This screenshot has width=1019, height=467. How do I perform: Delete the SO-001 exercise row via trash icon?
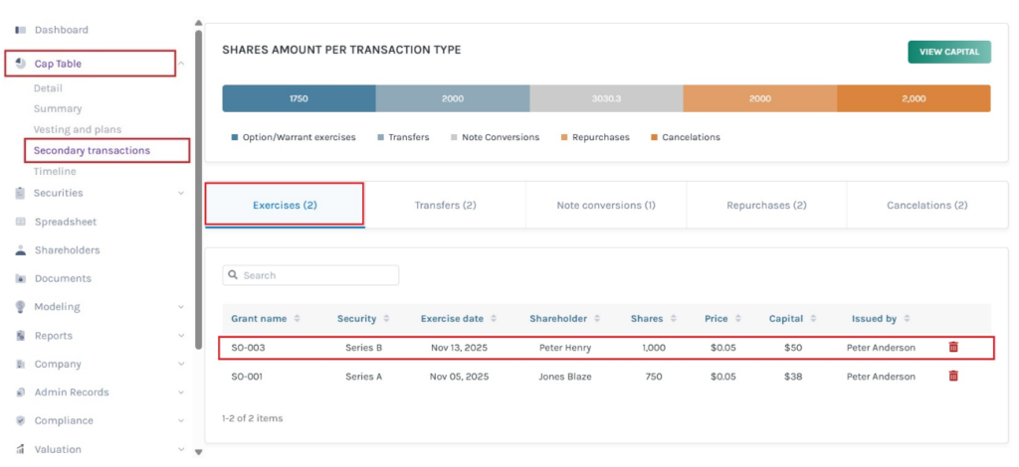click(953, 376)
